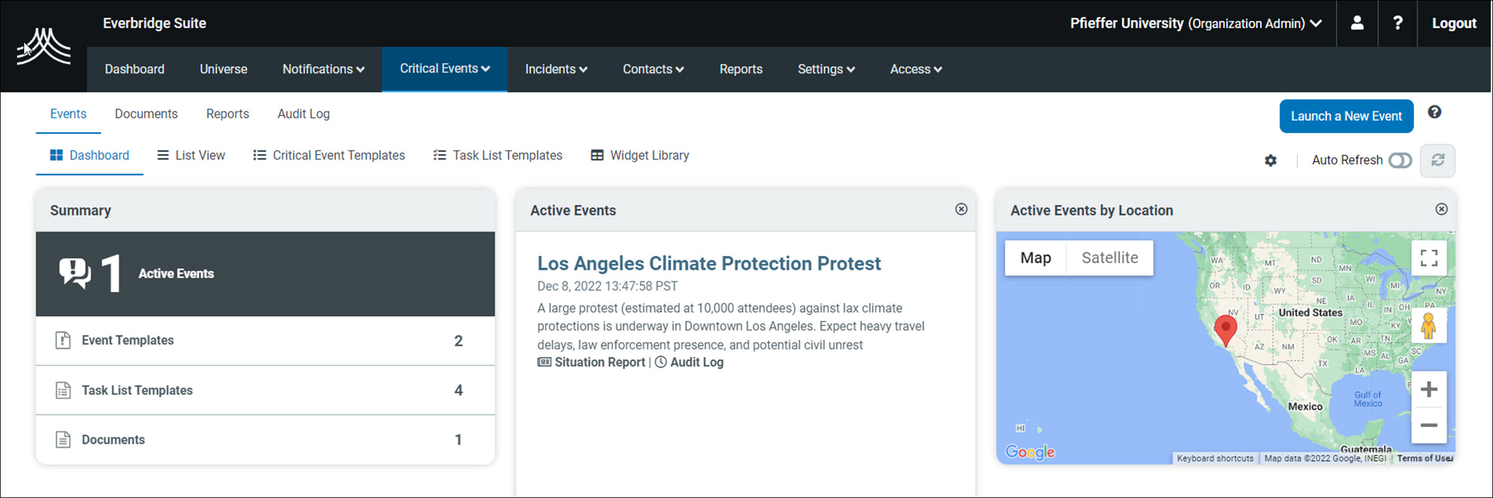The image size is (1493, 498).
Task: Close the Active Events by Location widget
Action: (x=1441, y=209)
